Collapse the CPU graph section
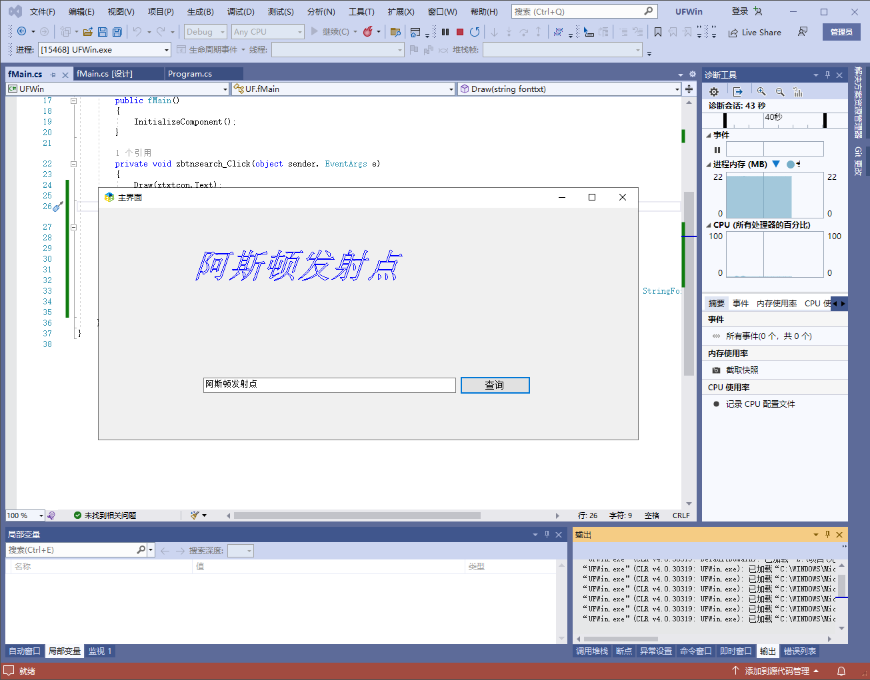870x680 pixels. tap(709, 225)
